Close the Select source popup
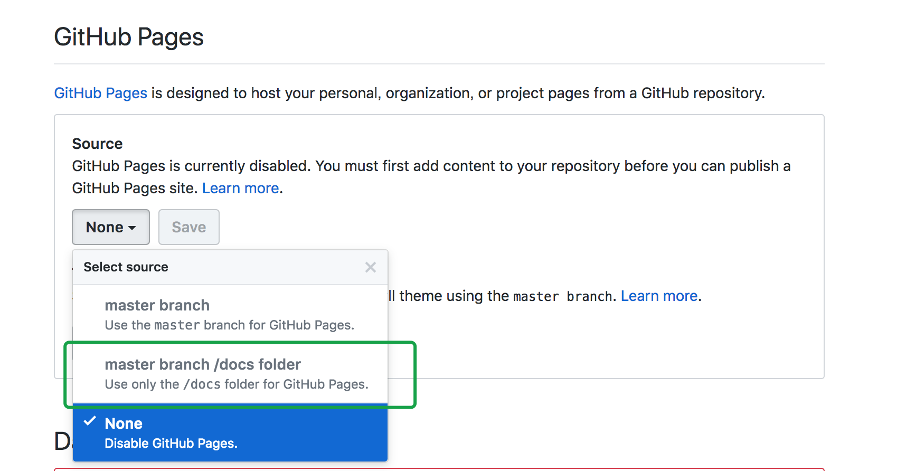 click(x=371, y=267)
